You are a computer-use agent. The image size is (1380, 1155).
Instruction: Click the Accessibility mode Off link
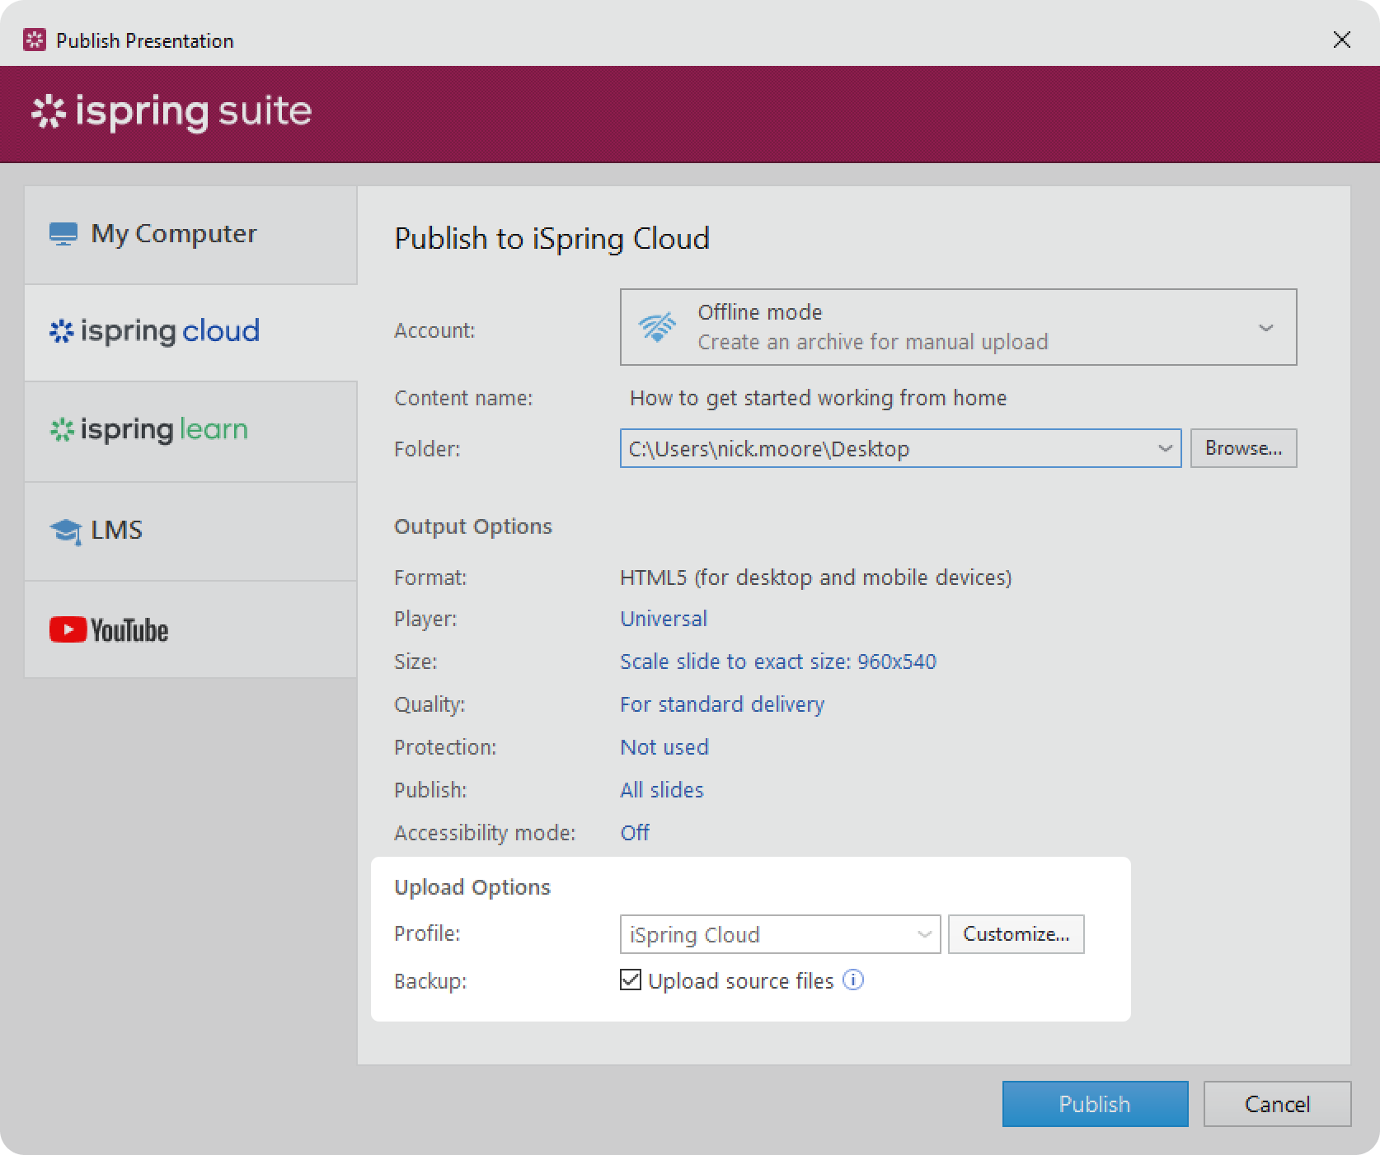(635, 833)
